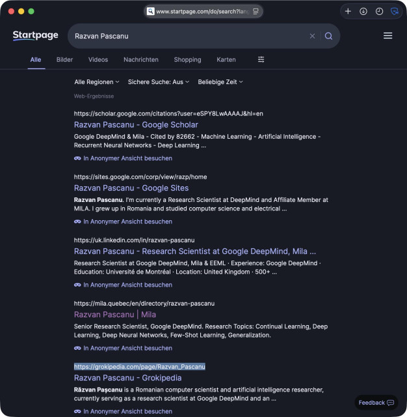The height and width of the screenshot is (417, 407).
Task: Click the browser address bar URL
Action: 203,12
